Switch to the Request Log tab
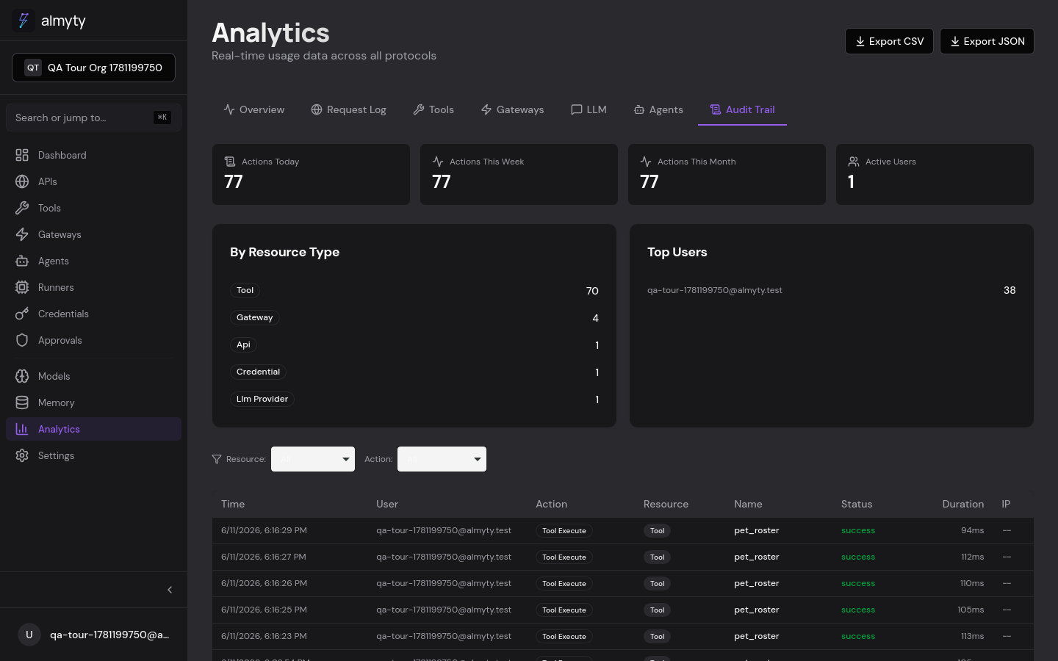The width and height of the screenshot is (1058, 661). pyautogui.click(x=348, y=109)
